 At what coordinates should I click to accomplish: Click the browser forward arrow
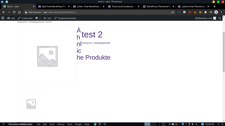click(x=9, y=12)
